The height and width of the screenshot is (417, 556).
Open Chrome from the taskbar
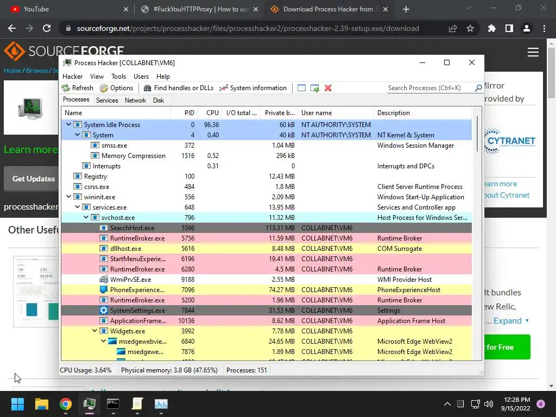click(x=66, y=404)
